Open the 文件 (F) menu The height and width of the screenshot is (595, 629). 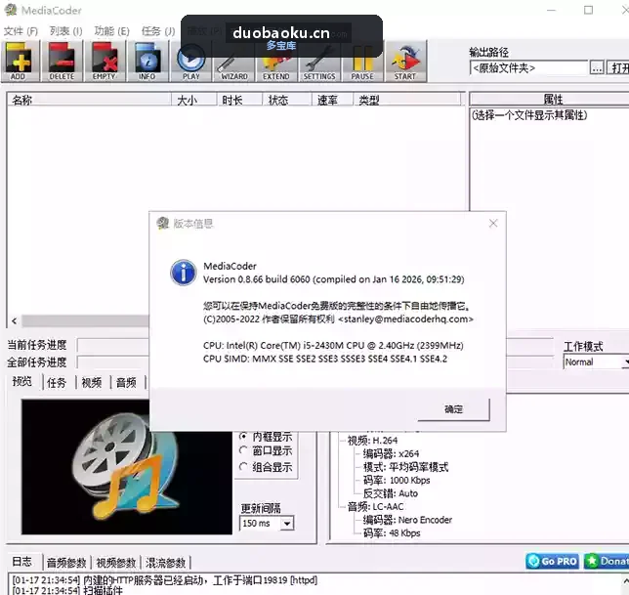click(x=21, y=31)
